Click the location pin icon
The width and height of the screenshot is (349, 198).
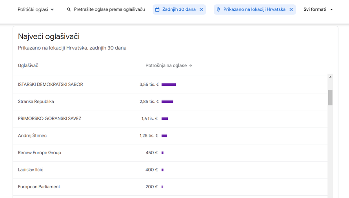point(218,9)
